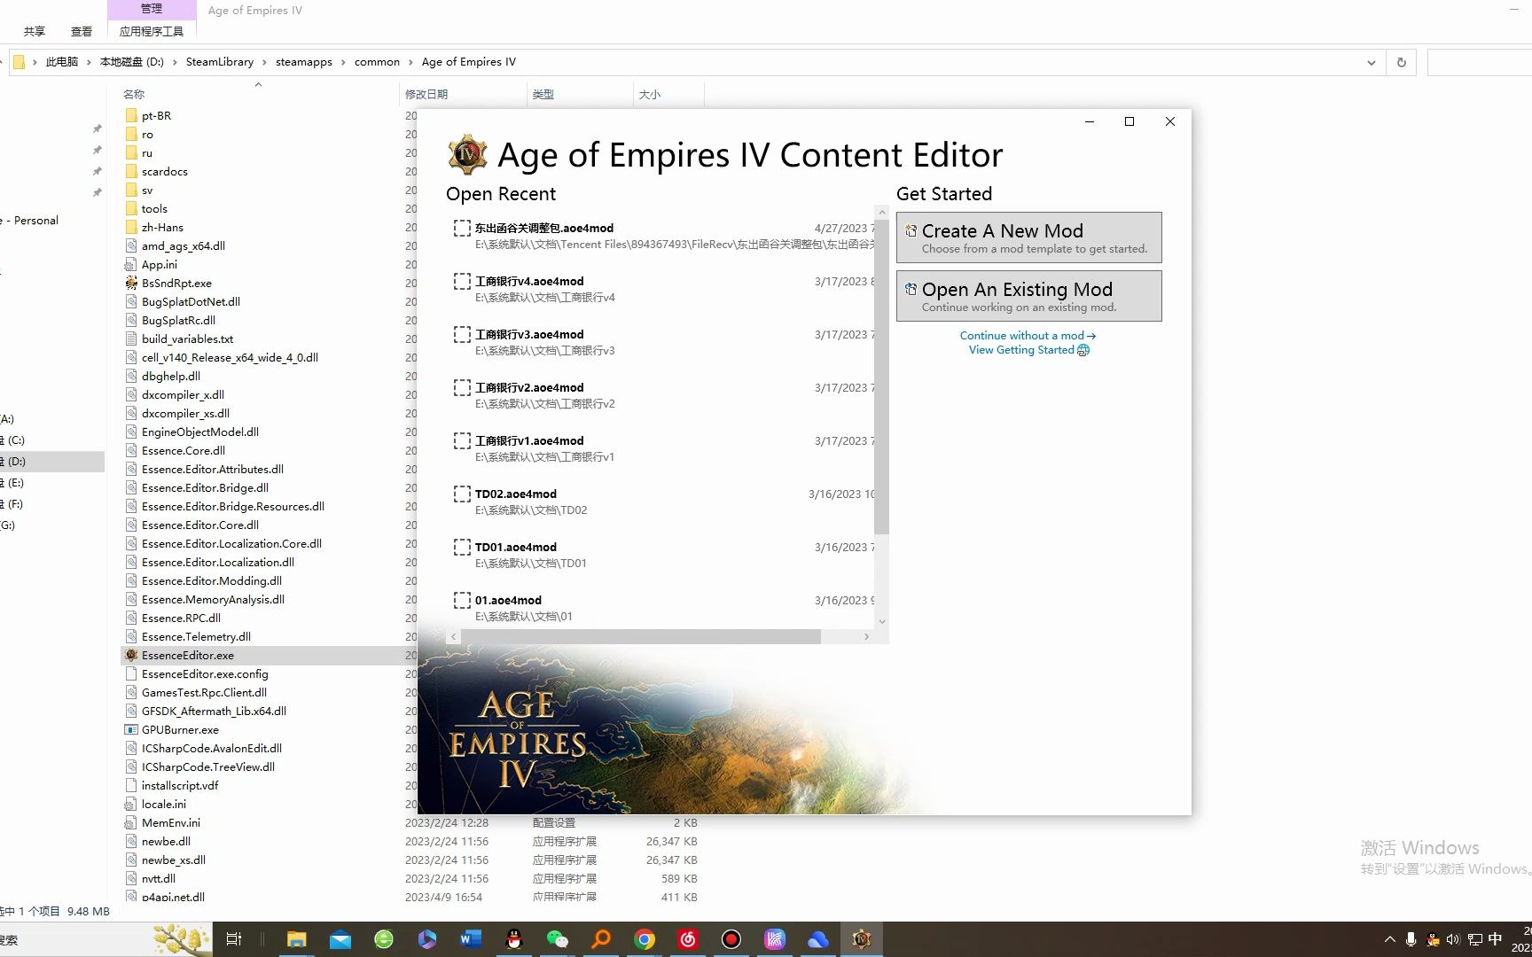The width and height of the screenshot is (1532, 957).
Task: Open volume control in system tray
Action: point(1452,939)
